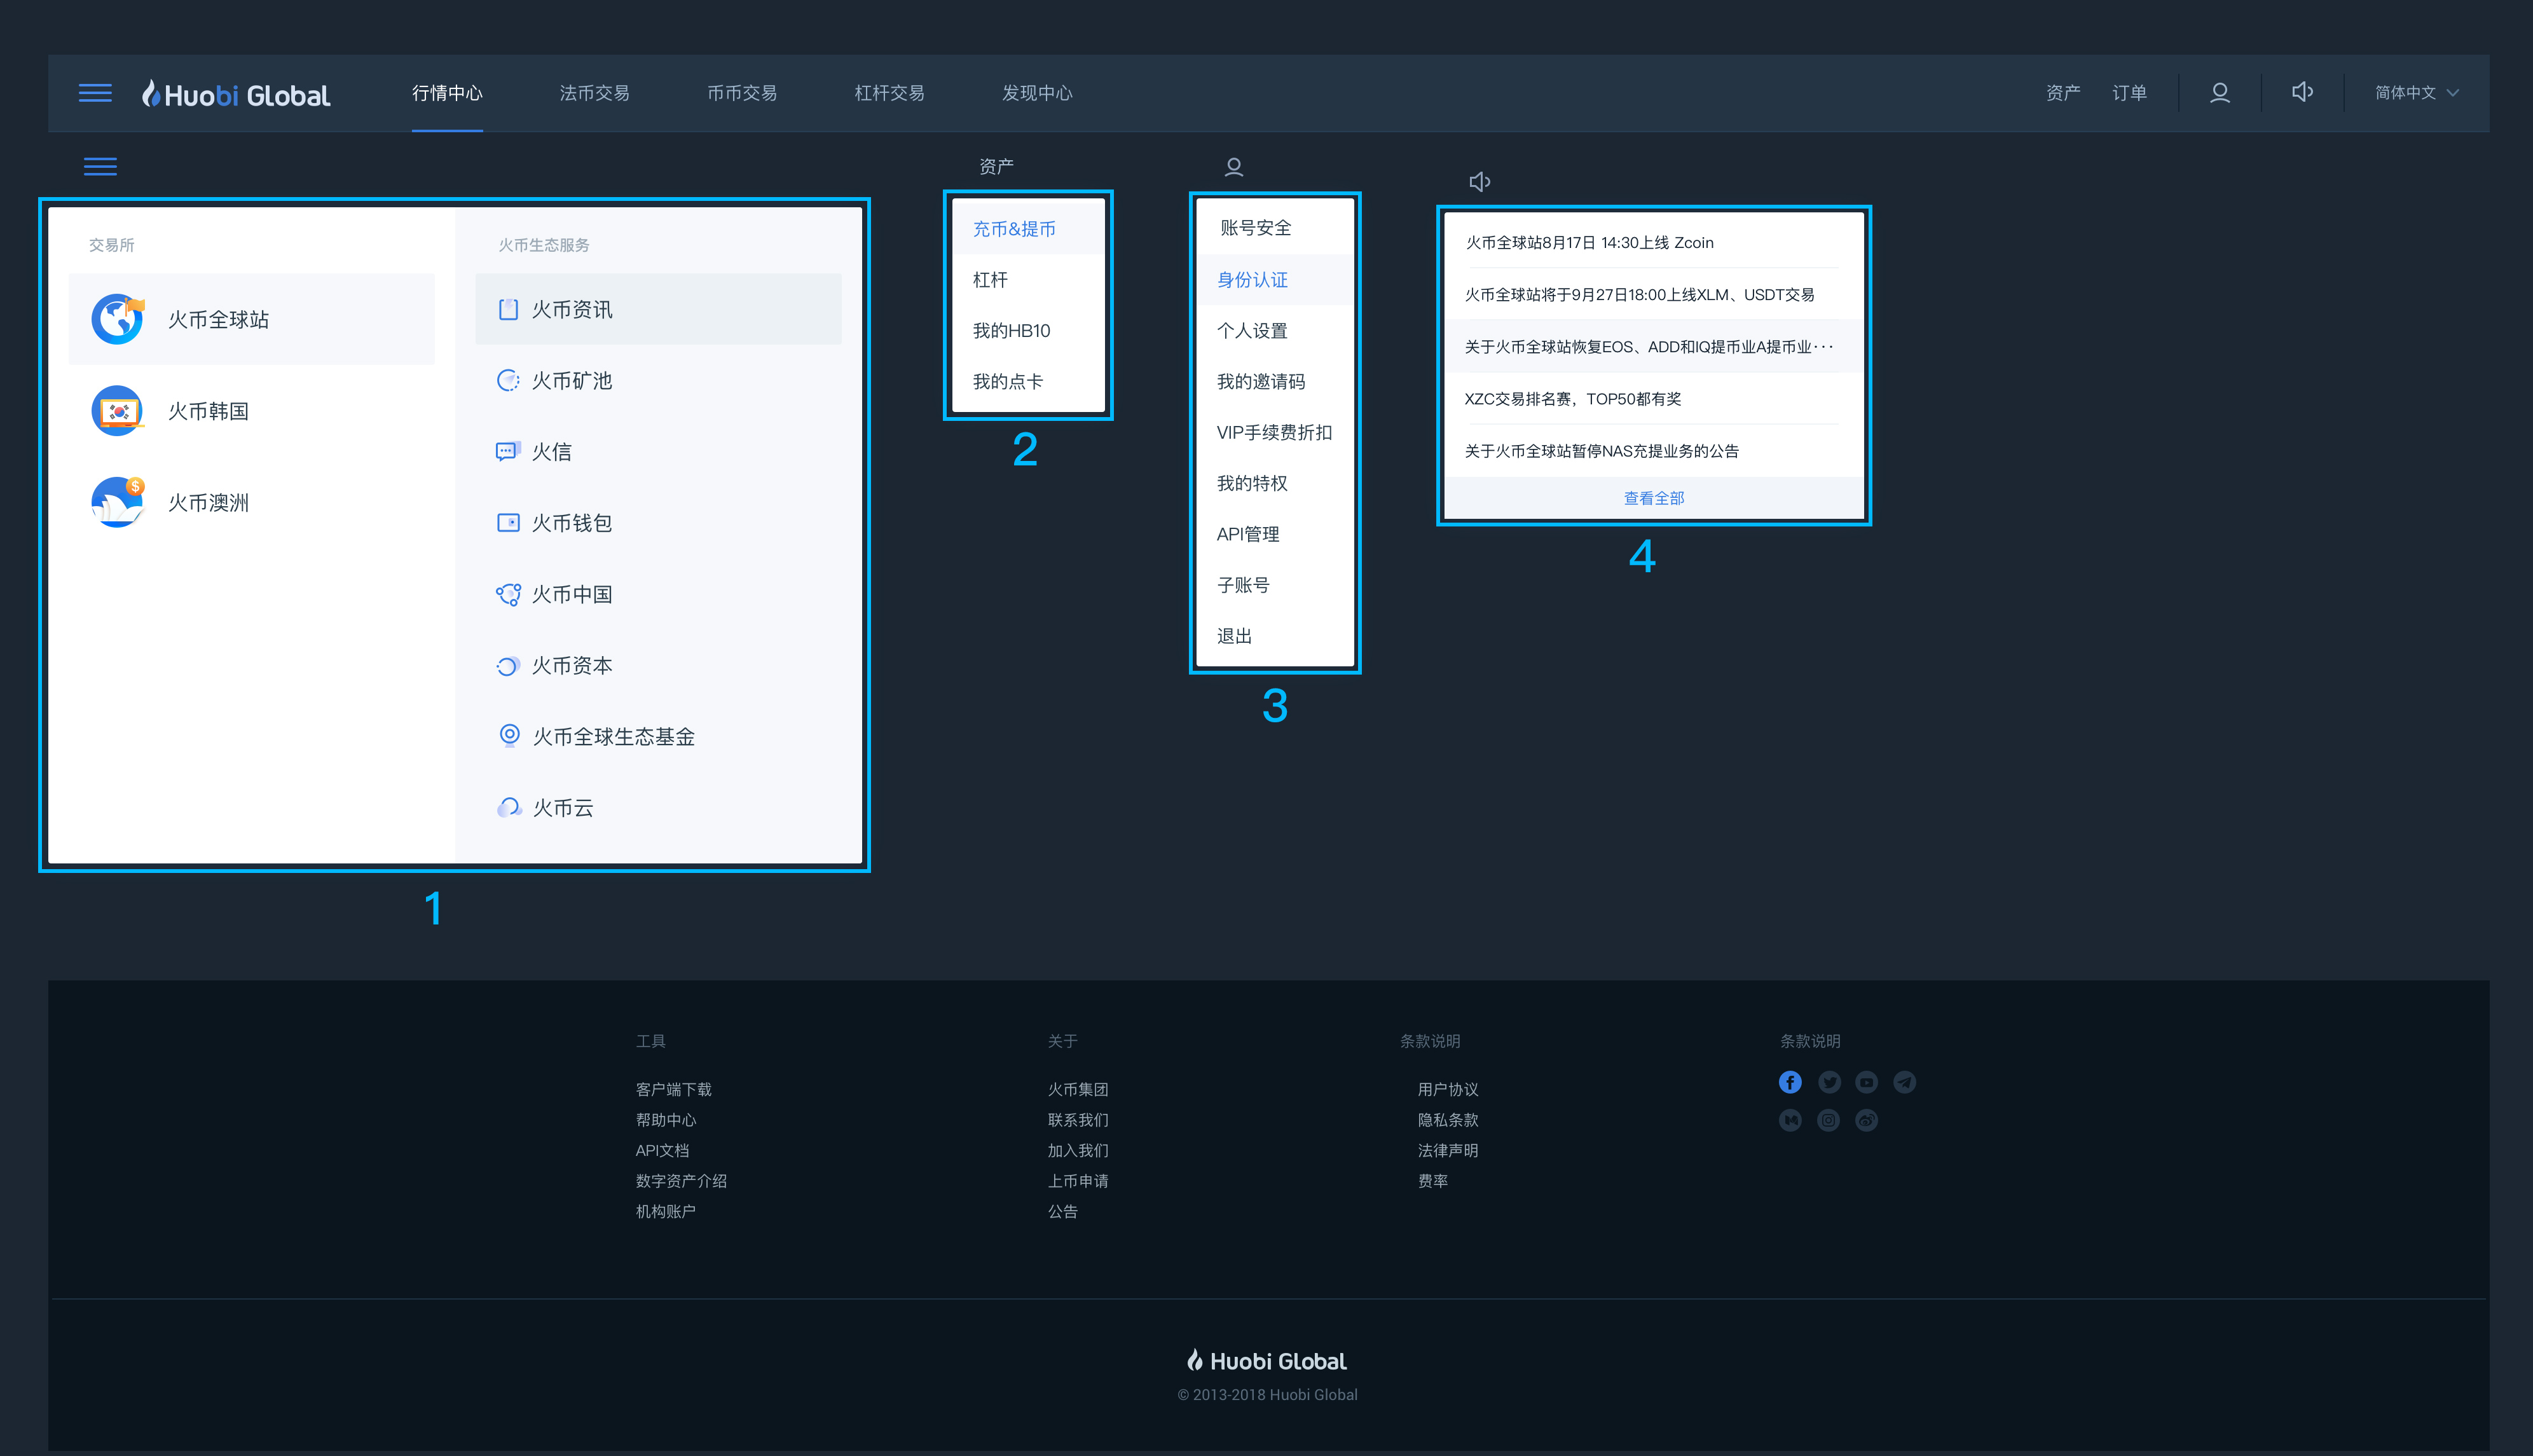Viewport: 2533px width, 1456px height.
Task: Click the Korean flag icon of 火币韩国
Action: tap(118, 411)
